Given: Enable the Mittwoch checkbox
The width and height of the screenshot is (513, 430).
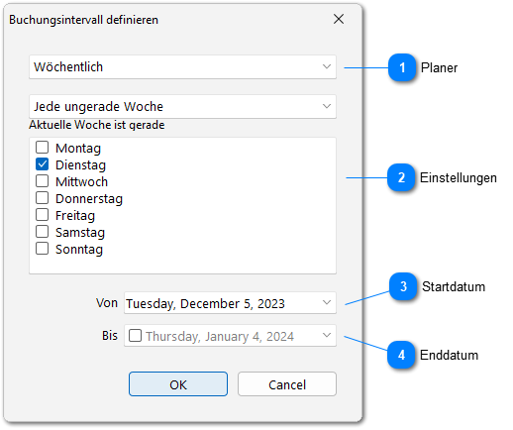Looking at the screenshot, I should pos(43,181).
